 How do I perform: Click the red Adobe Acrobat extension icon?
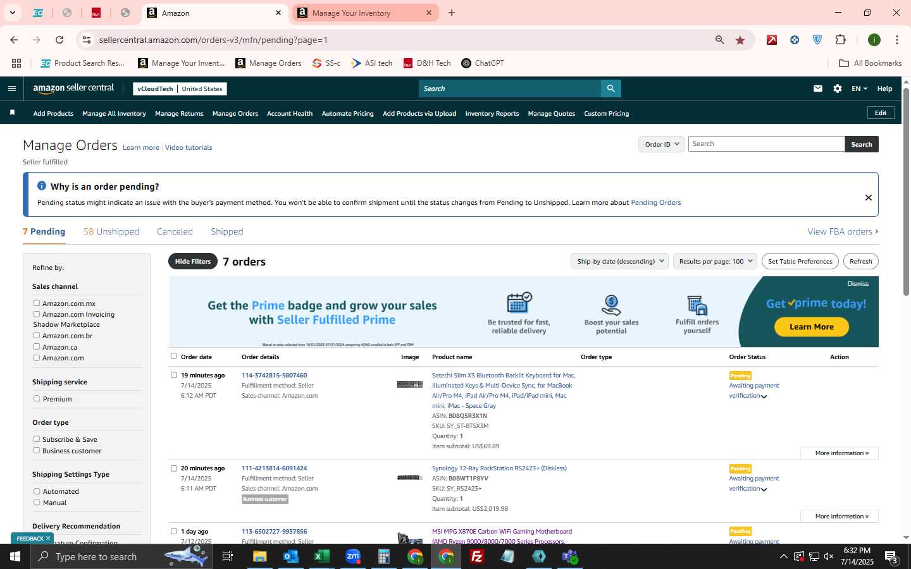coord(772,40)
